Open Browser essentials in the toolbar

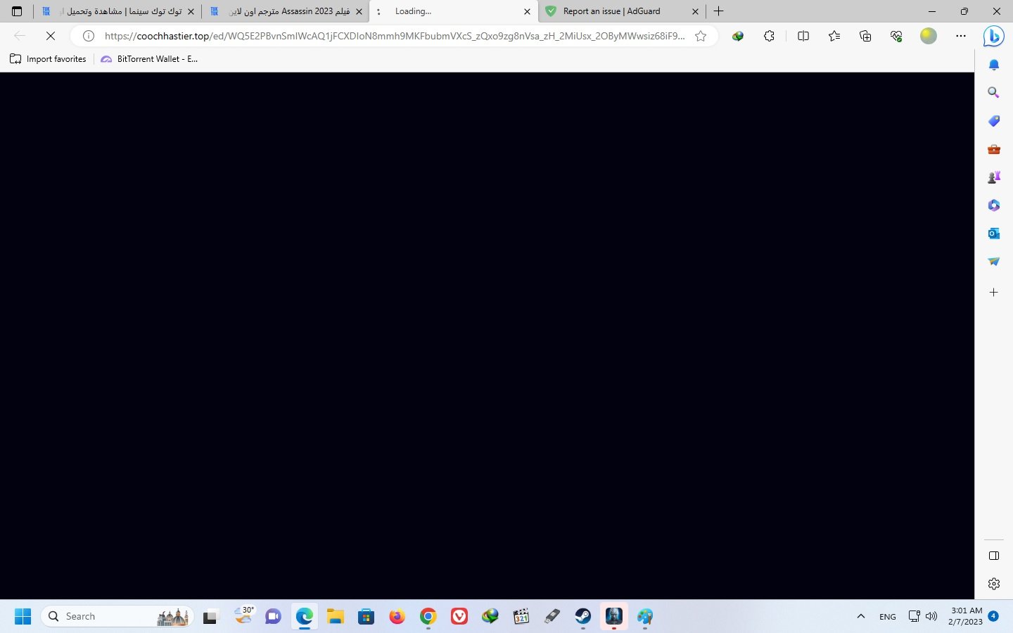pos(896,36)
